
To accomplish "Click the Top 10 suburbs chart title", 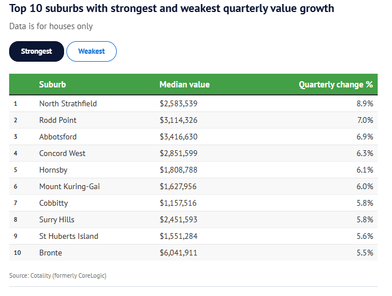I will pos(172,9).
